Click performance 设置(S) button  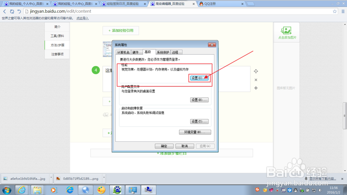199,78
